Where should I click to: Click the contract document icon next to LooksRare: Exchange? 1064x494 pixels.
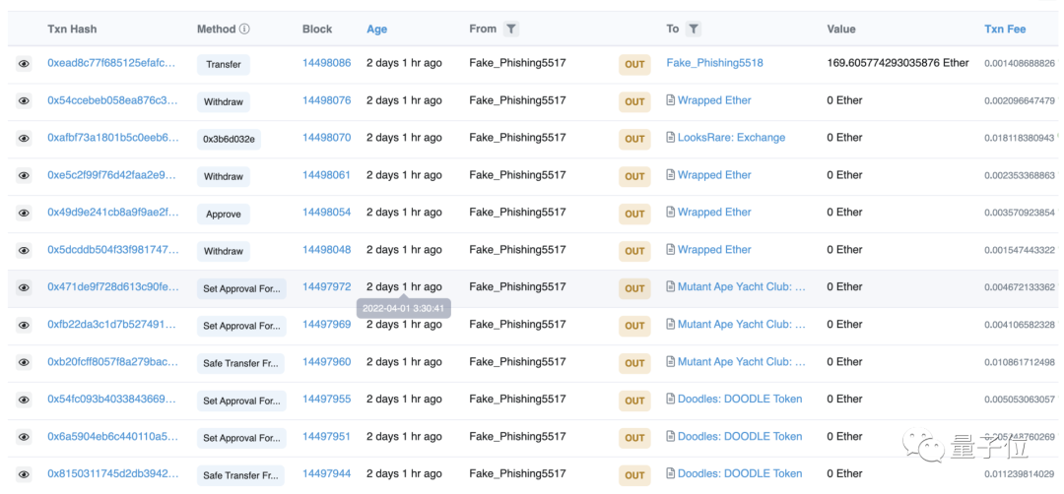(671, 138)
